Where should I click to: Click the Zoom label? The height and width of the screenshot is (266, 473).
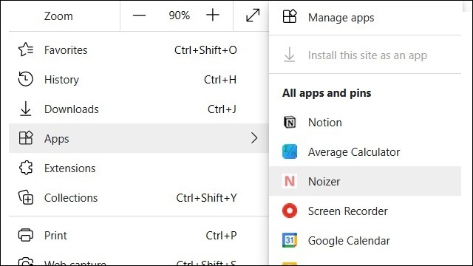[x=58, y=16]
